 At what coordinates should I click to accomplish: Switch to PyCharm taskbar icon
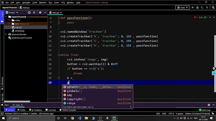pos(114,118)
